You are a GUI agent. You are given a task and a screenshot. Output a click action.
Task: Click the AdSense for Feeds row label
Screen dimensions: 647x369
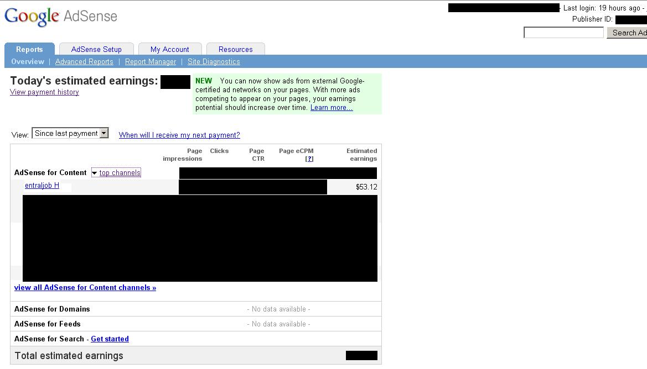[x=48, y=324]
